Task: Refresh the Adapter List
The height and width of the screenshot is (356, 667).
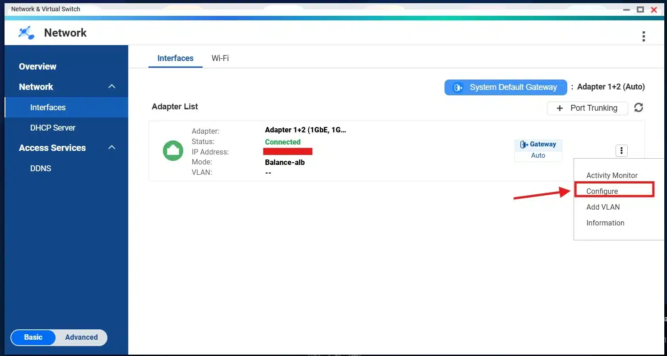Action: (639, 108)
